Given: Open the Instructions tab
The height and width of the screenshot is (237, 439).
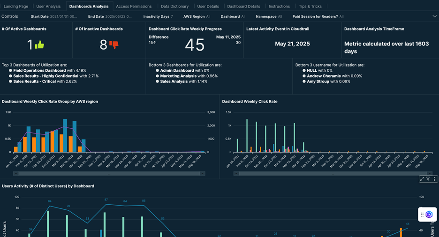Looking at the screenshot, I should (x=279, y=6).
